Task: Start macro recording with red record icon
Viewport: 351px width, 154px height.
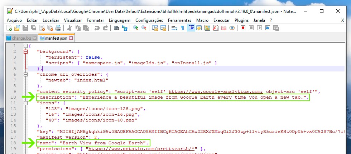Action: [x=243, y=28]
